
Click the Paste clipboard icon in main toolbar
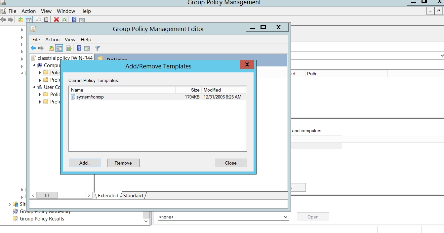[46, 19]
